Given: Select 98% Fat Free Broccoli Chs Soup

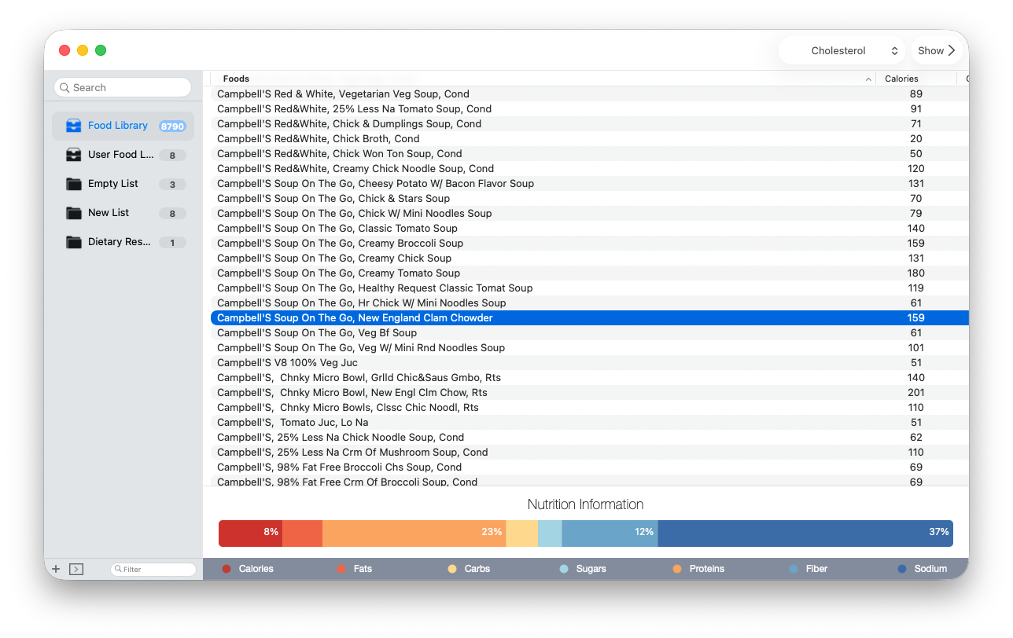Looking at the screenshot, I should 590,467.
